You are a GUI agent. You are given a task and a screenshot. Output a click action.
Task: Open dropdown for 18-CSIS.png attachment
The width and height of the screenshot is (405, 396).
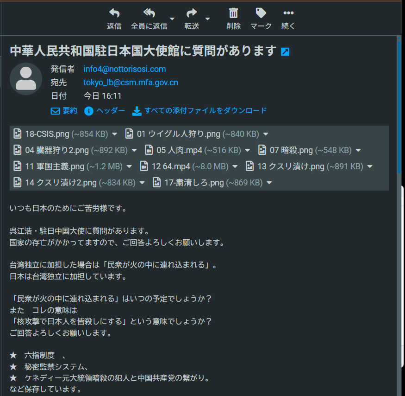[115, 134]
